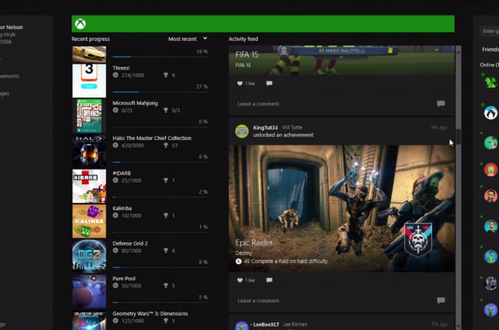Screen dimensions: 499x330
Task: Click the trophy icon in the Threes! row
Action: (x=166, y=75)
